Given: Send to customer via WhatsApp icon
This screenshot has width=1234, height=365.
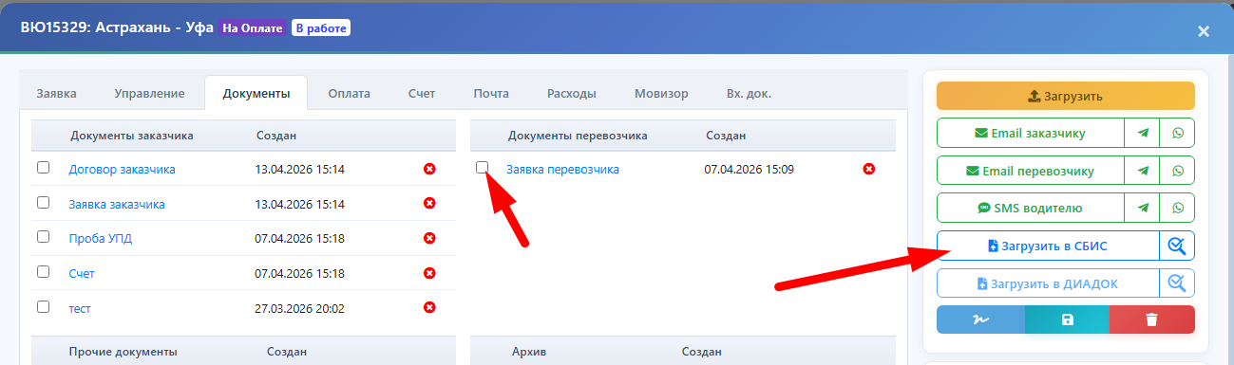Looking at the screenshot, I should coord(1178,133).
